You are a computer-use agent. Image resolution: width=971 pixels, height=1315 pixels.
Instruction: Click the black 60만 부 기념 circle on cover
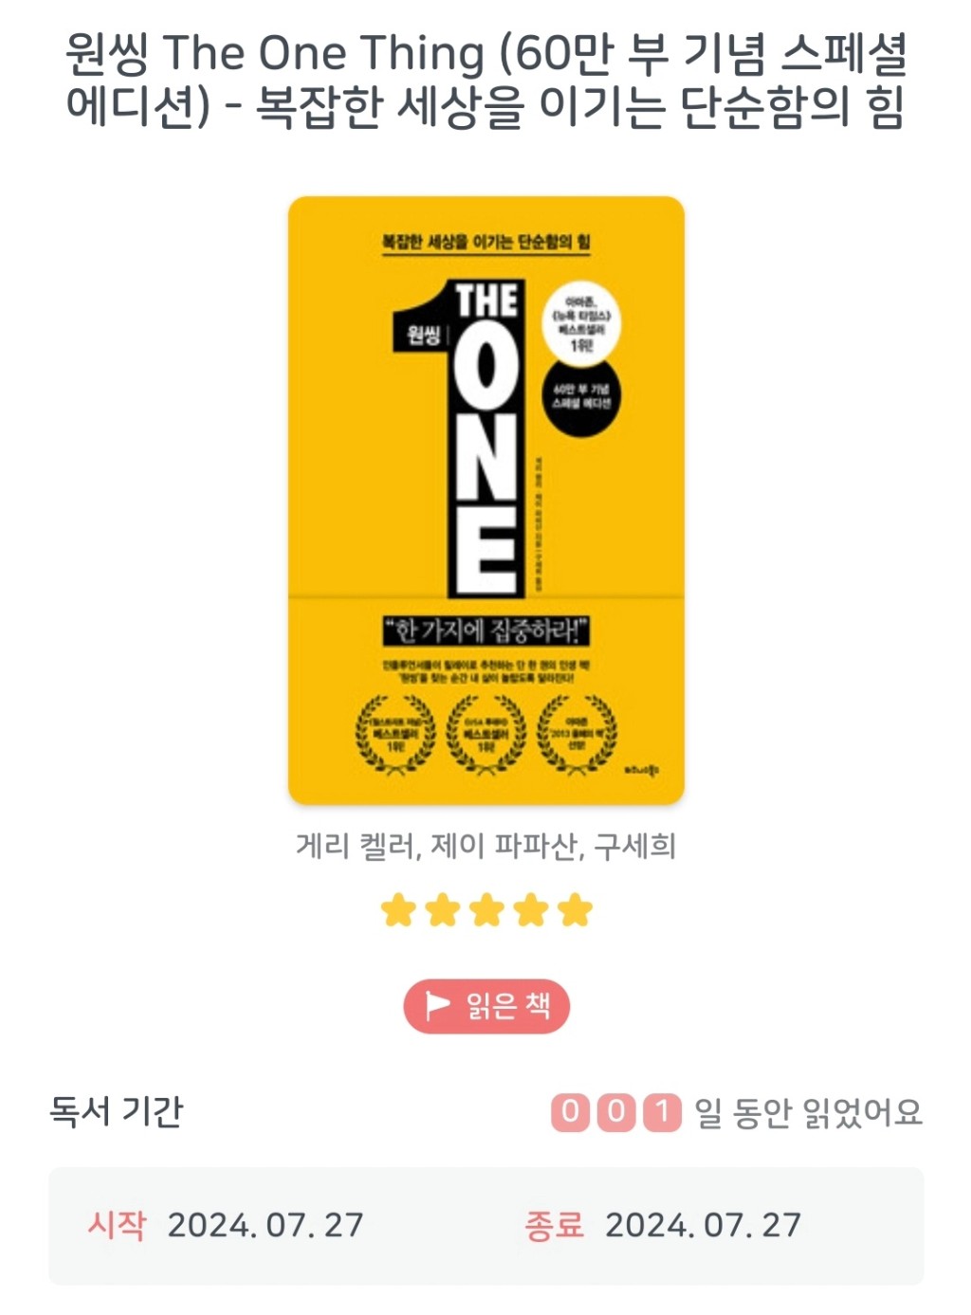tap(582, 397)
